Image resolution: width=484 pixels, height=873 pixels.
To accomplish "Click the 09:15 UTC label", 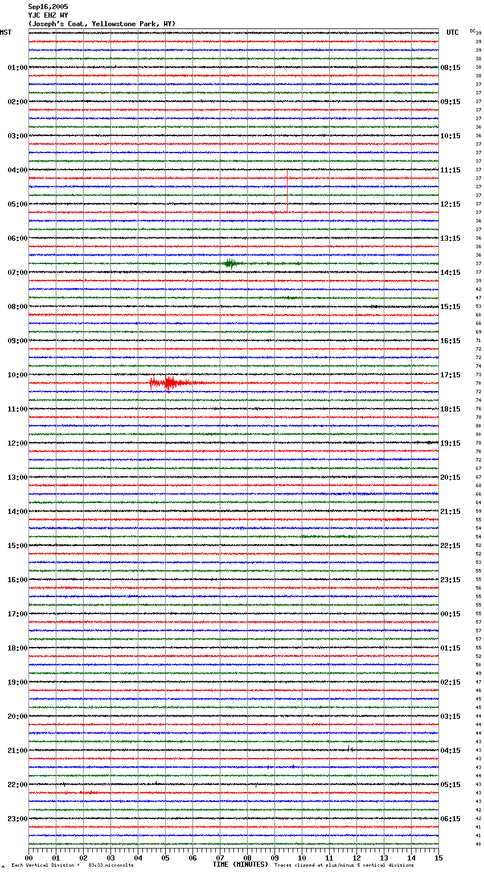I will [450, 102].
